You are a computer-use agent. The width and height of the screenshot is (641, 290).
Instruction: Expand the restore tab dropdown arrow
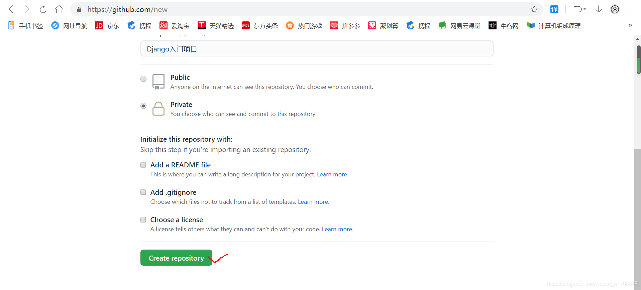pos(585,9)
